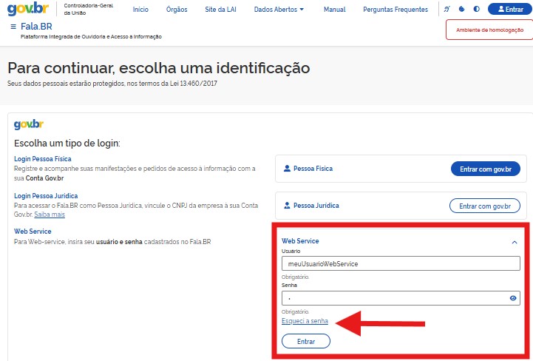The height and width of the screenshot is (361, 533).
Task: Toggle the high contrast mode icon
Action: 476,10
